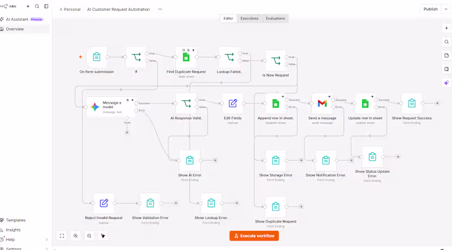Open the Append row in sheet node
The width and height of the screenshot is (452, 250).
click(x=276, y=103)
